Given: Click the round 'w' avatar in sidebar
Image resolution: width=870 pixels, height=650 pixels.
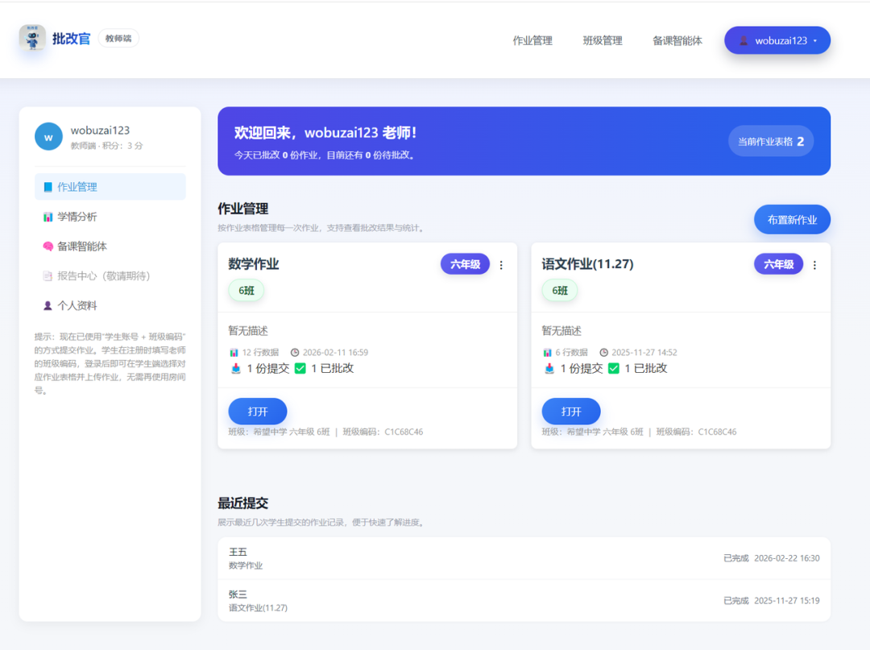Looking at the screenshot, I should tap(48, 136).
